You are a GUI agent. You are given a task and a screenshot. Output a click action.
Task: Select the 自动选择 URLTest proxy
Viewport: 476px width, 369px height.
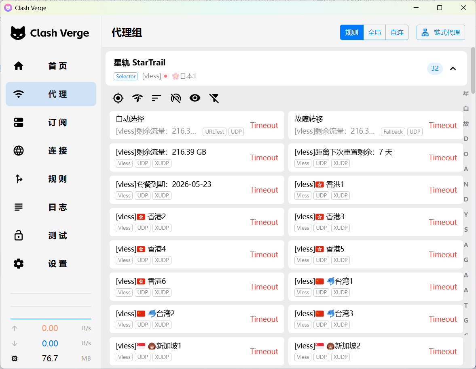click(x=178, y=125)
